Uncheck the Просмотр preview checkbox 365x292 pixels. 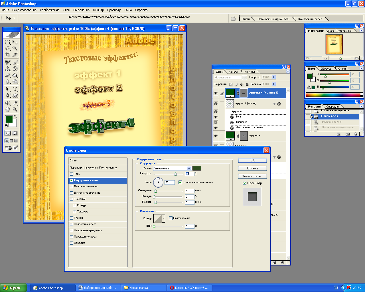coord(244,183)
